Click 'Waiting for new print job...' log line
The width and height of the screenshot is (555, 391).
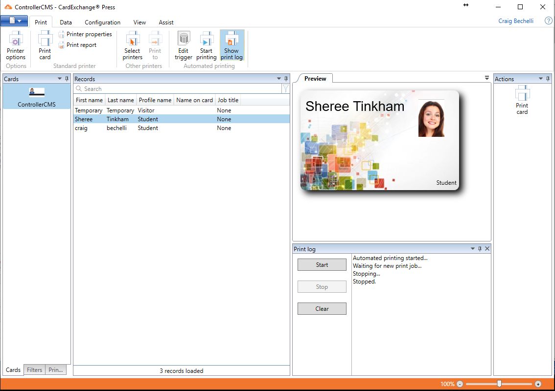[387, 266]
